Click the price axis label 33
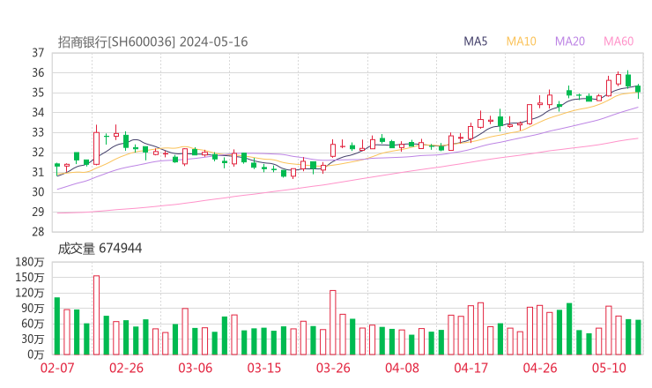 point(38,132)
